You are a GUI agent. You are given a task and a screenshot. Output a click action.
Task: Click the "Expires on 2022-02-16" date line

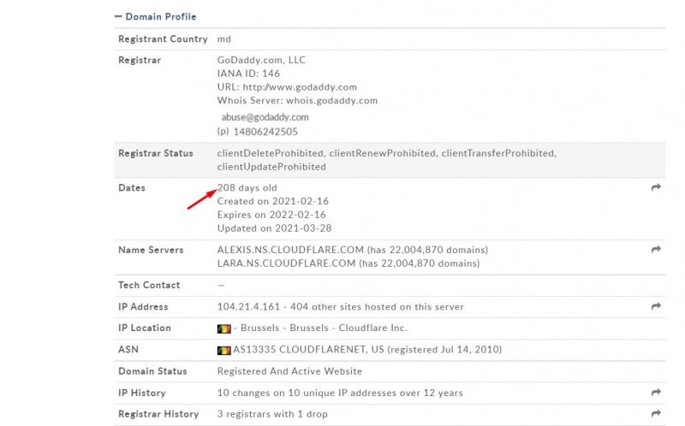(272, 215)
